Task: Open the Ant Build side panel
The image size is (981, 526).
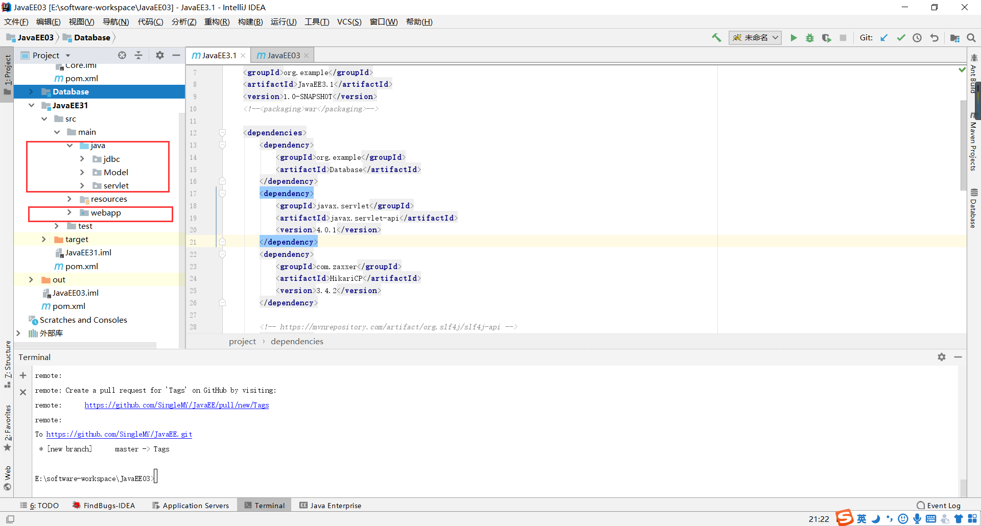Action: tap(973, 75)
